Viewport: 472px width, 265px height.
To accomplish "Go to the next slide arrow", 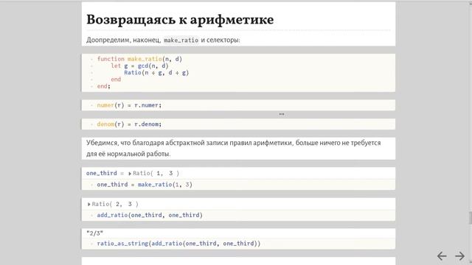I will (x=460, y=256).
